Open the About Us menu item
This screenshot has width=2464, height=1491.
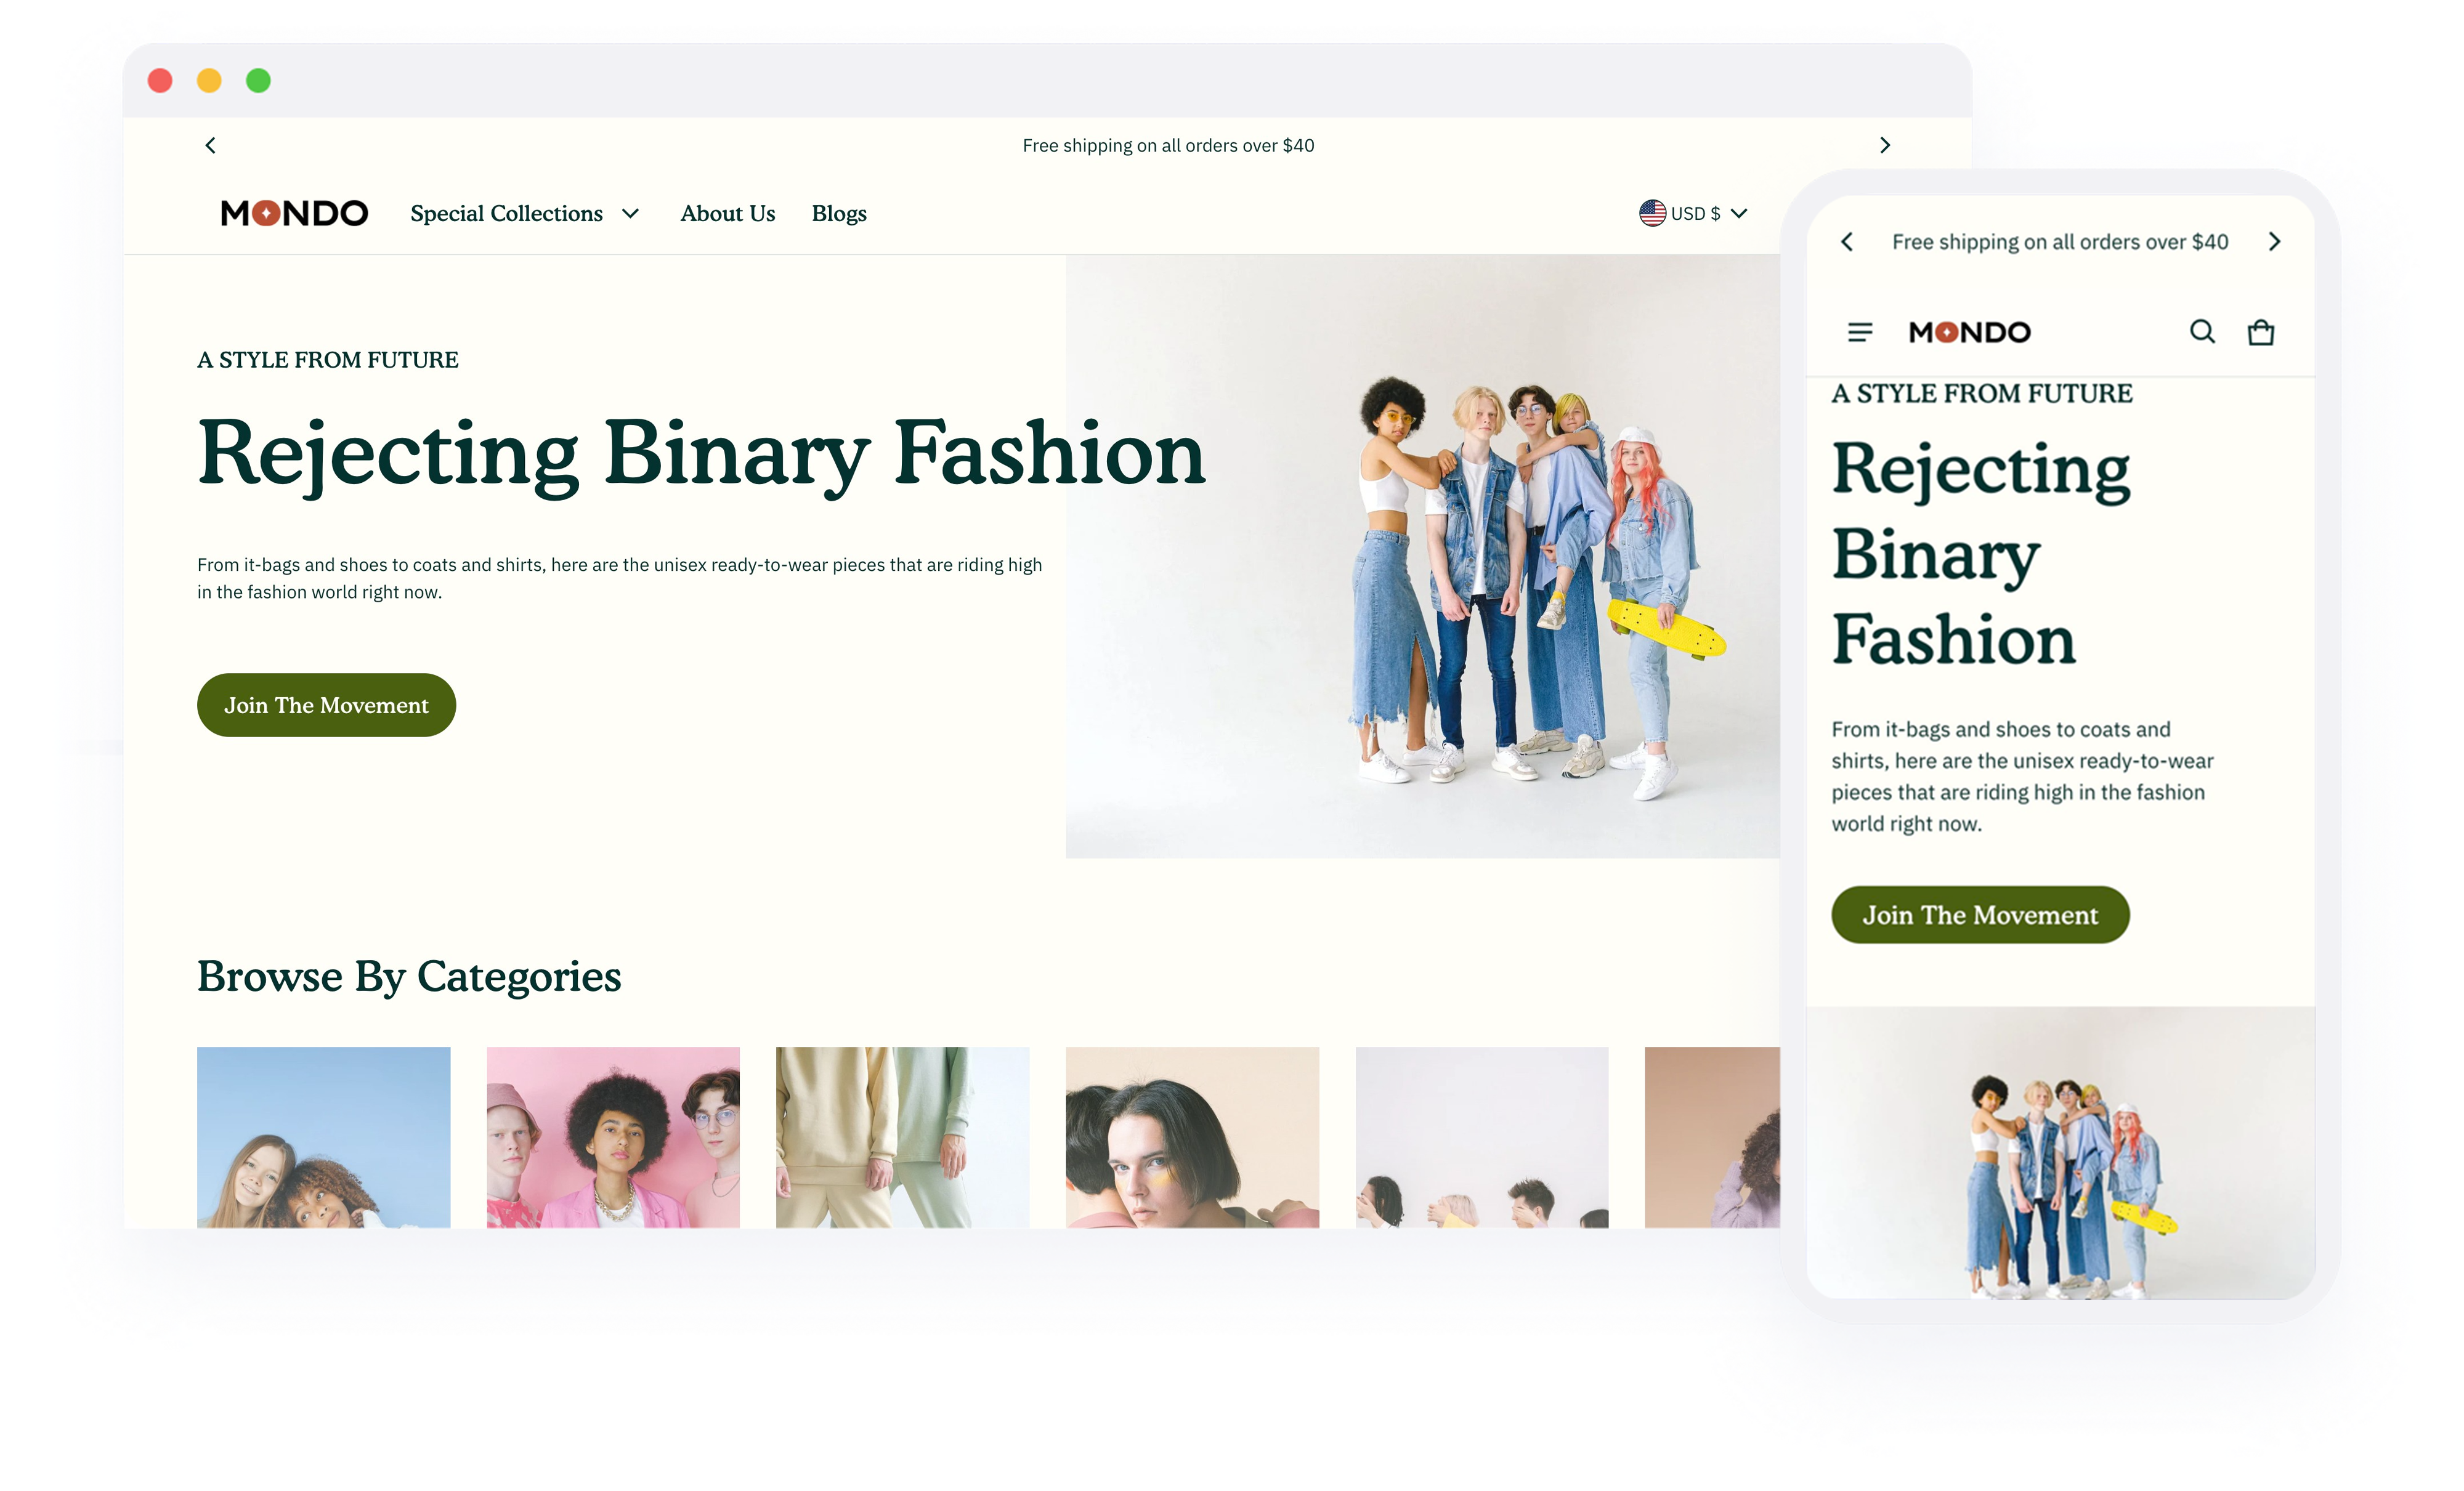[x=727, y=213]
